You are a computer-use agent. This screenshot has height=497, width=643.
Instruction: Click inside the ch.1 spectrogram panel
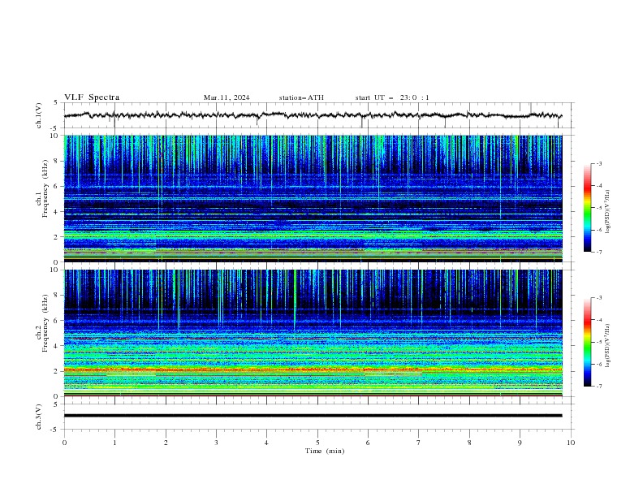click(313, 198)
